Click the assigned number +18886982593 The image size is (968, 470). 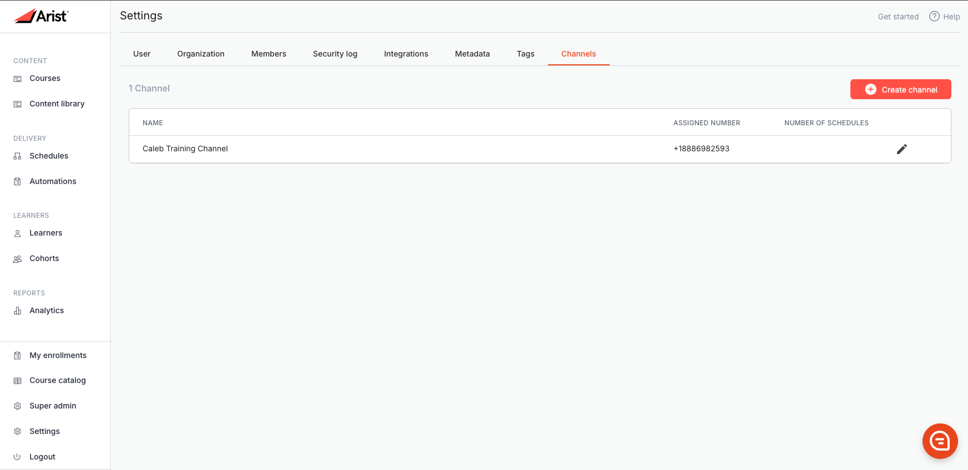pos(701,149)
